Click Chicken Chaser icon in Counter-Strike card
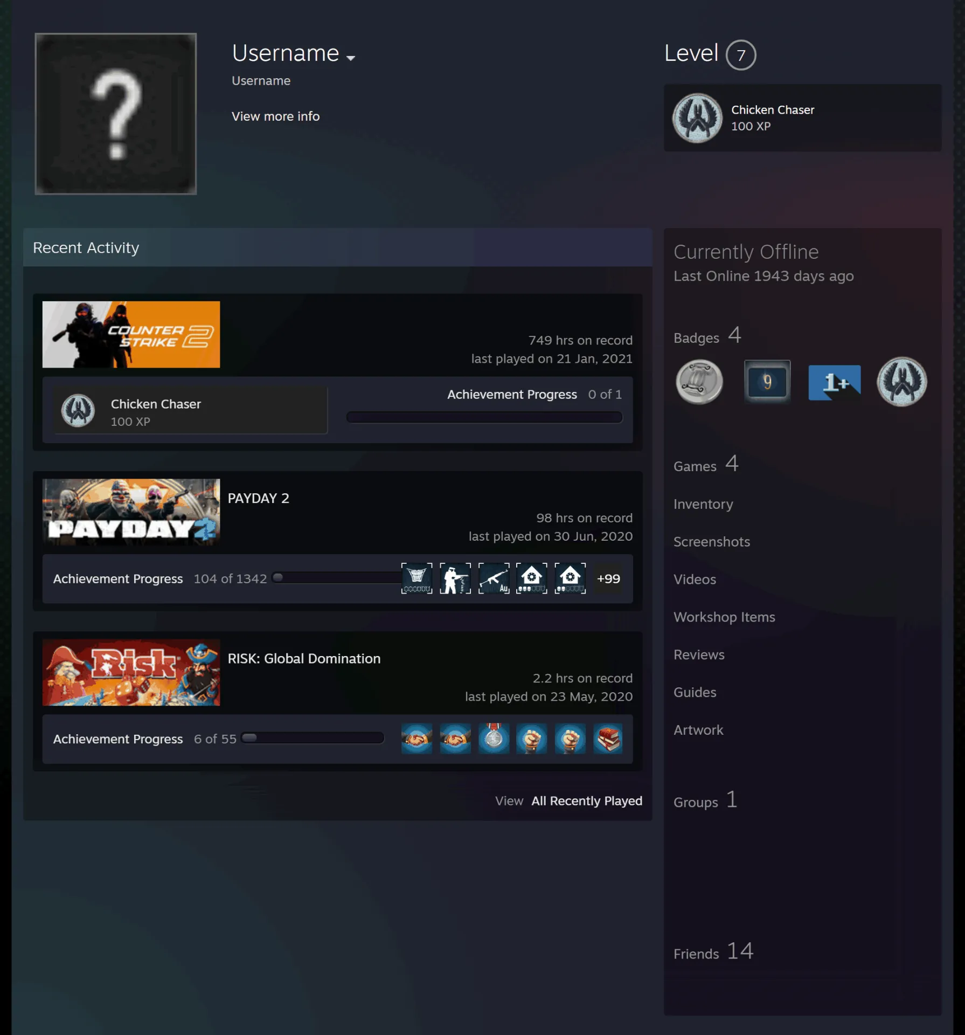Image resolution: width=965 pixels, height=1035 pixels. tap(78, 410)
